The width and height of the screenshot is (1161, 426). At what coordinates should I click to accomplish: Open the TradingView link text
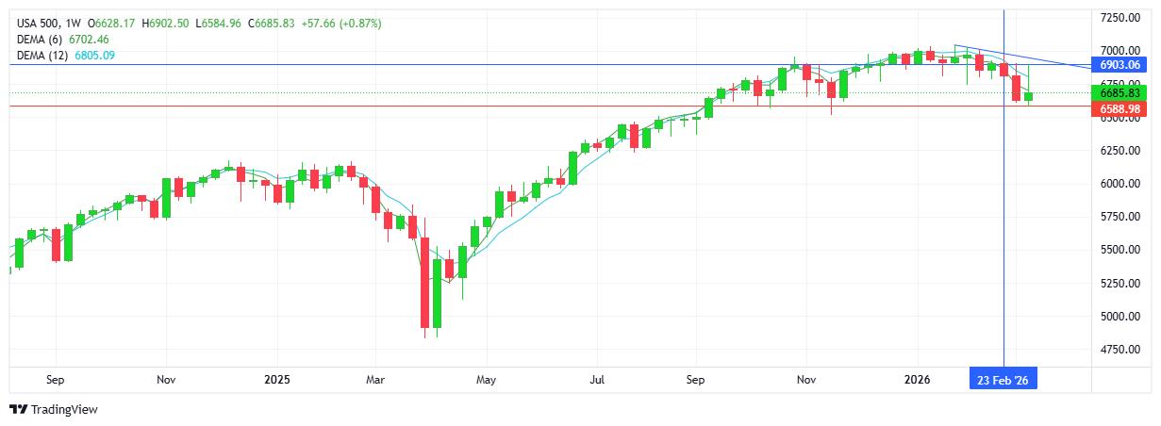click(x=64, y=410)
